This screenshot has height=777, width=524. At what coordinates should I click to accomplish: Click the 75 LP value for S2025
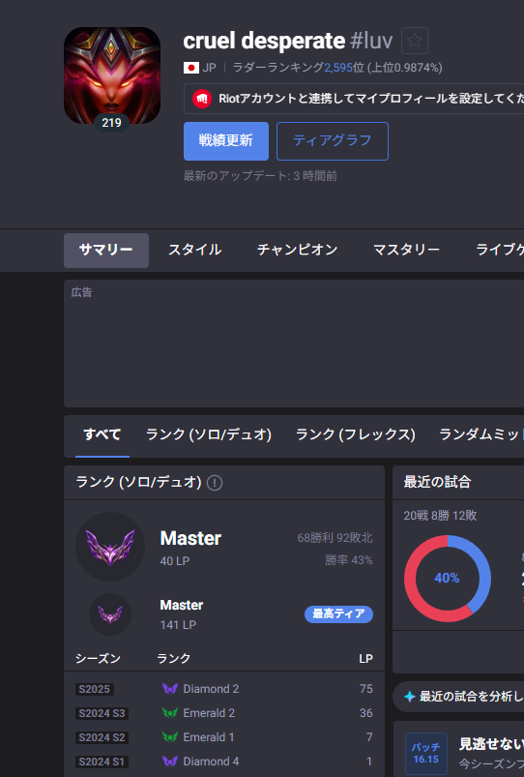(x=366, y=689)
